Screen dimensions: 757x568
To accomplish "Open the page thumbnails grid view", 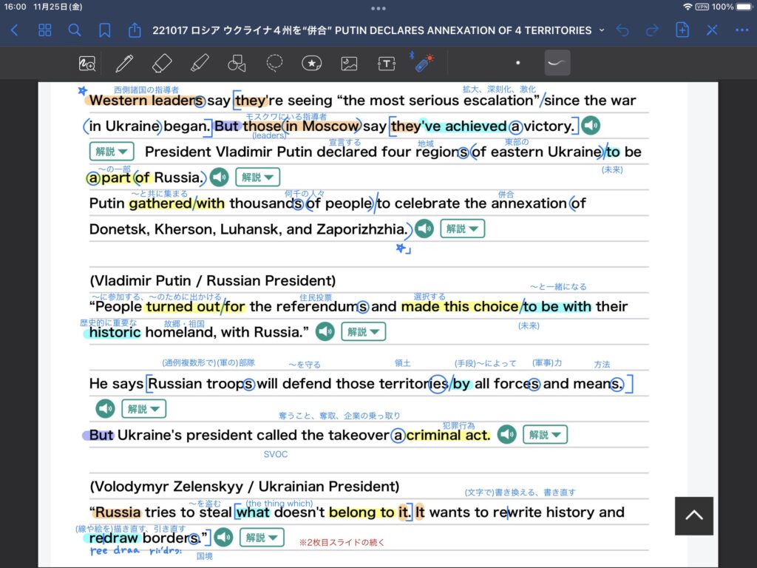I will coord(45,30).
